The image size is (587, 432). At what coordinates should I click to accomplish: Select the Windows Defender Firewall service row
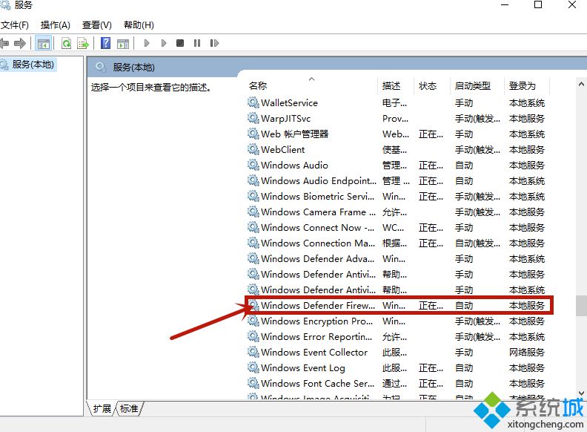pyautogui.click(x=317, y=306)
